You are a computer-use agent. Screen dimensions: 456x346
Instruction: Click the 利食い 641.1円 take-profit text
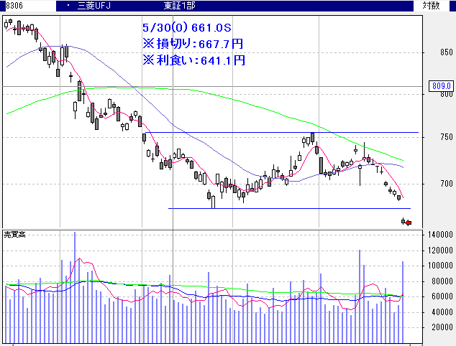(x=193, y=60)
